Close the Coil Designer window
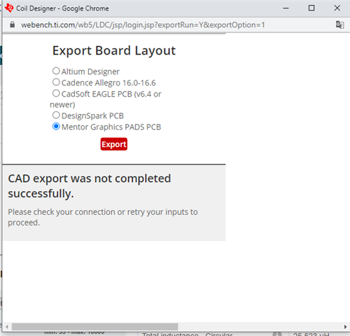 point(337,8)
